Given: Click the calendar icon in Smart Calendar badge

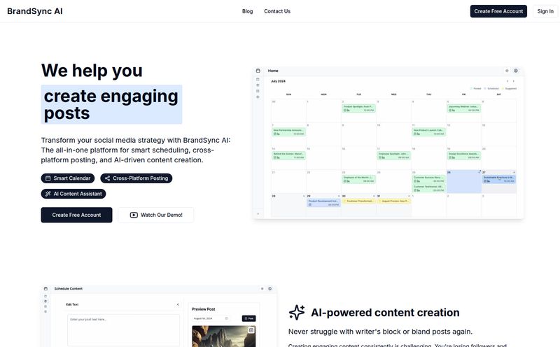Looking at the screenshot, I should click(x=48, y=178).
